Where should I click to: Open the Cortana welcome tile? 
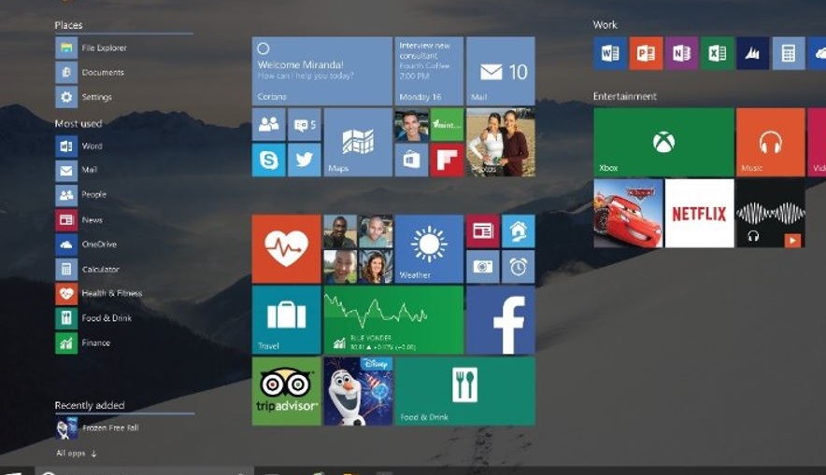click(x=321, y=71)
